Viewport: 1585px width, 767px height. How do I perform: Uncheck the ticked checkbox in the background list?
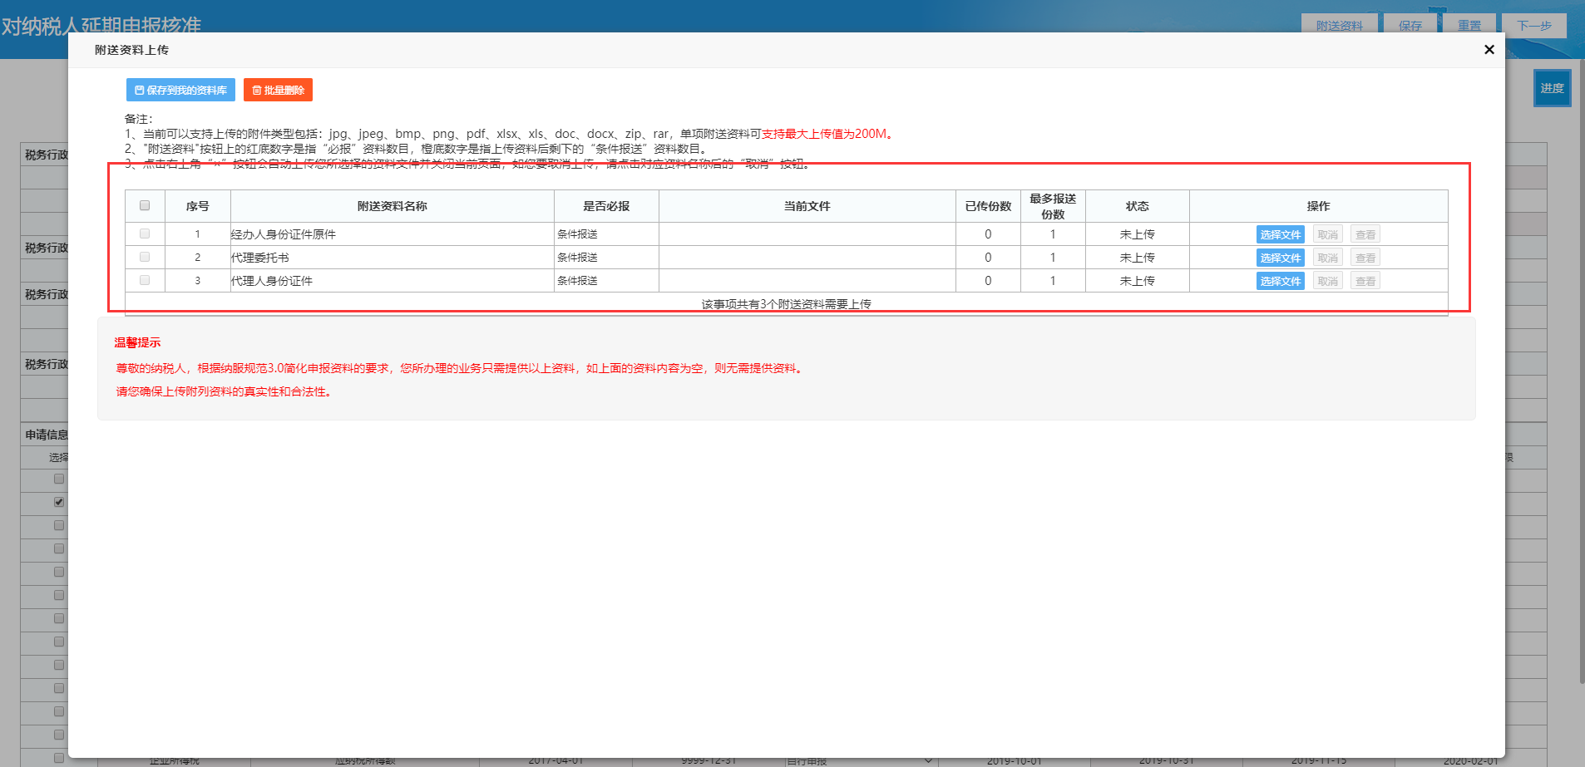[x=59, y=502]
